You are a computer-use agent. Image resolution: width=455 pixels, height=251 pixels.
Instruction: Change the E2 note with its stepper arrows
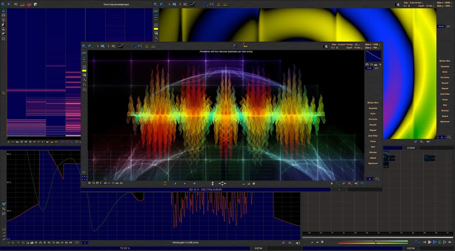tap(337, 48)
